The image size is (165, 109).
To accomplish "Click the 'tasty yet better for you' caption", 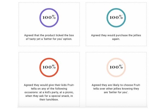I will [49, 37].
